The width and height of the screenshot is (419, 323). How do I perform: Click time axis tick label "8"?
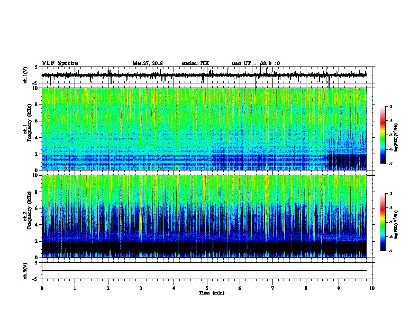pyautogui.click(x=306, y=288)
